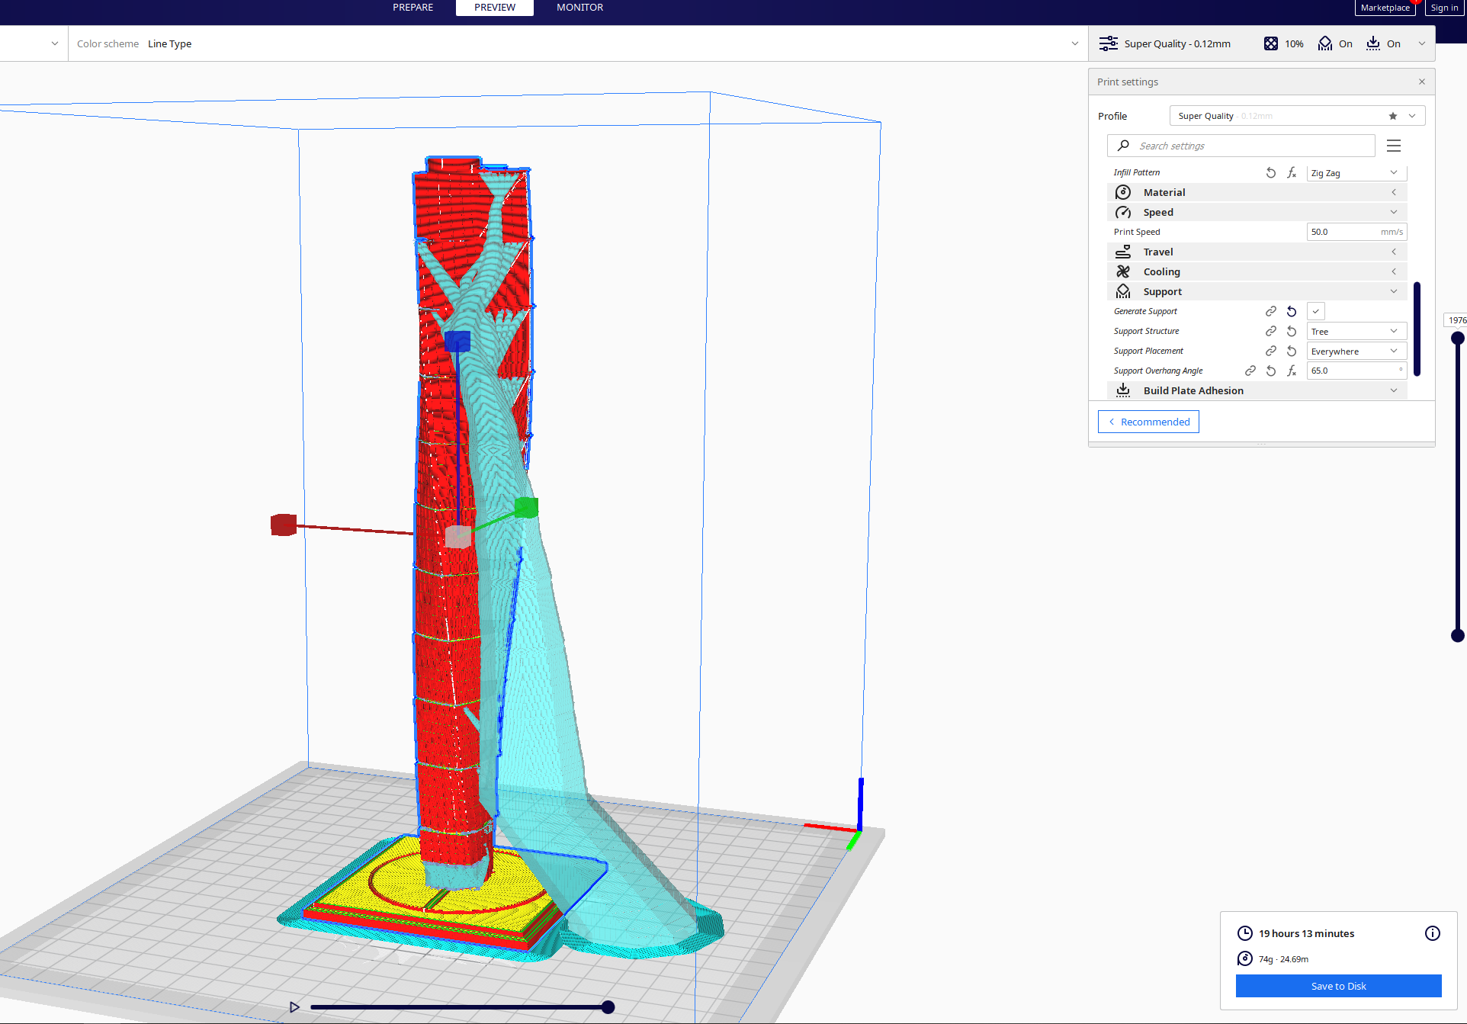The height and width of the screenshot is (1024, 1467).
Task: Click the print time info icon
Action: [x=1432, y=933]
